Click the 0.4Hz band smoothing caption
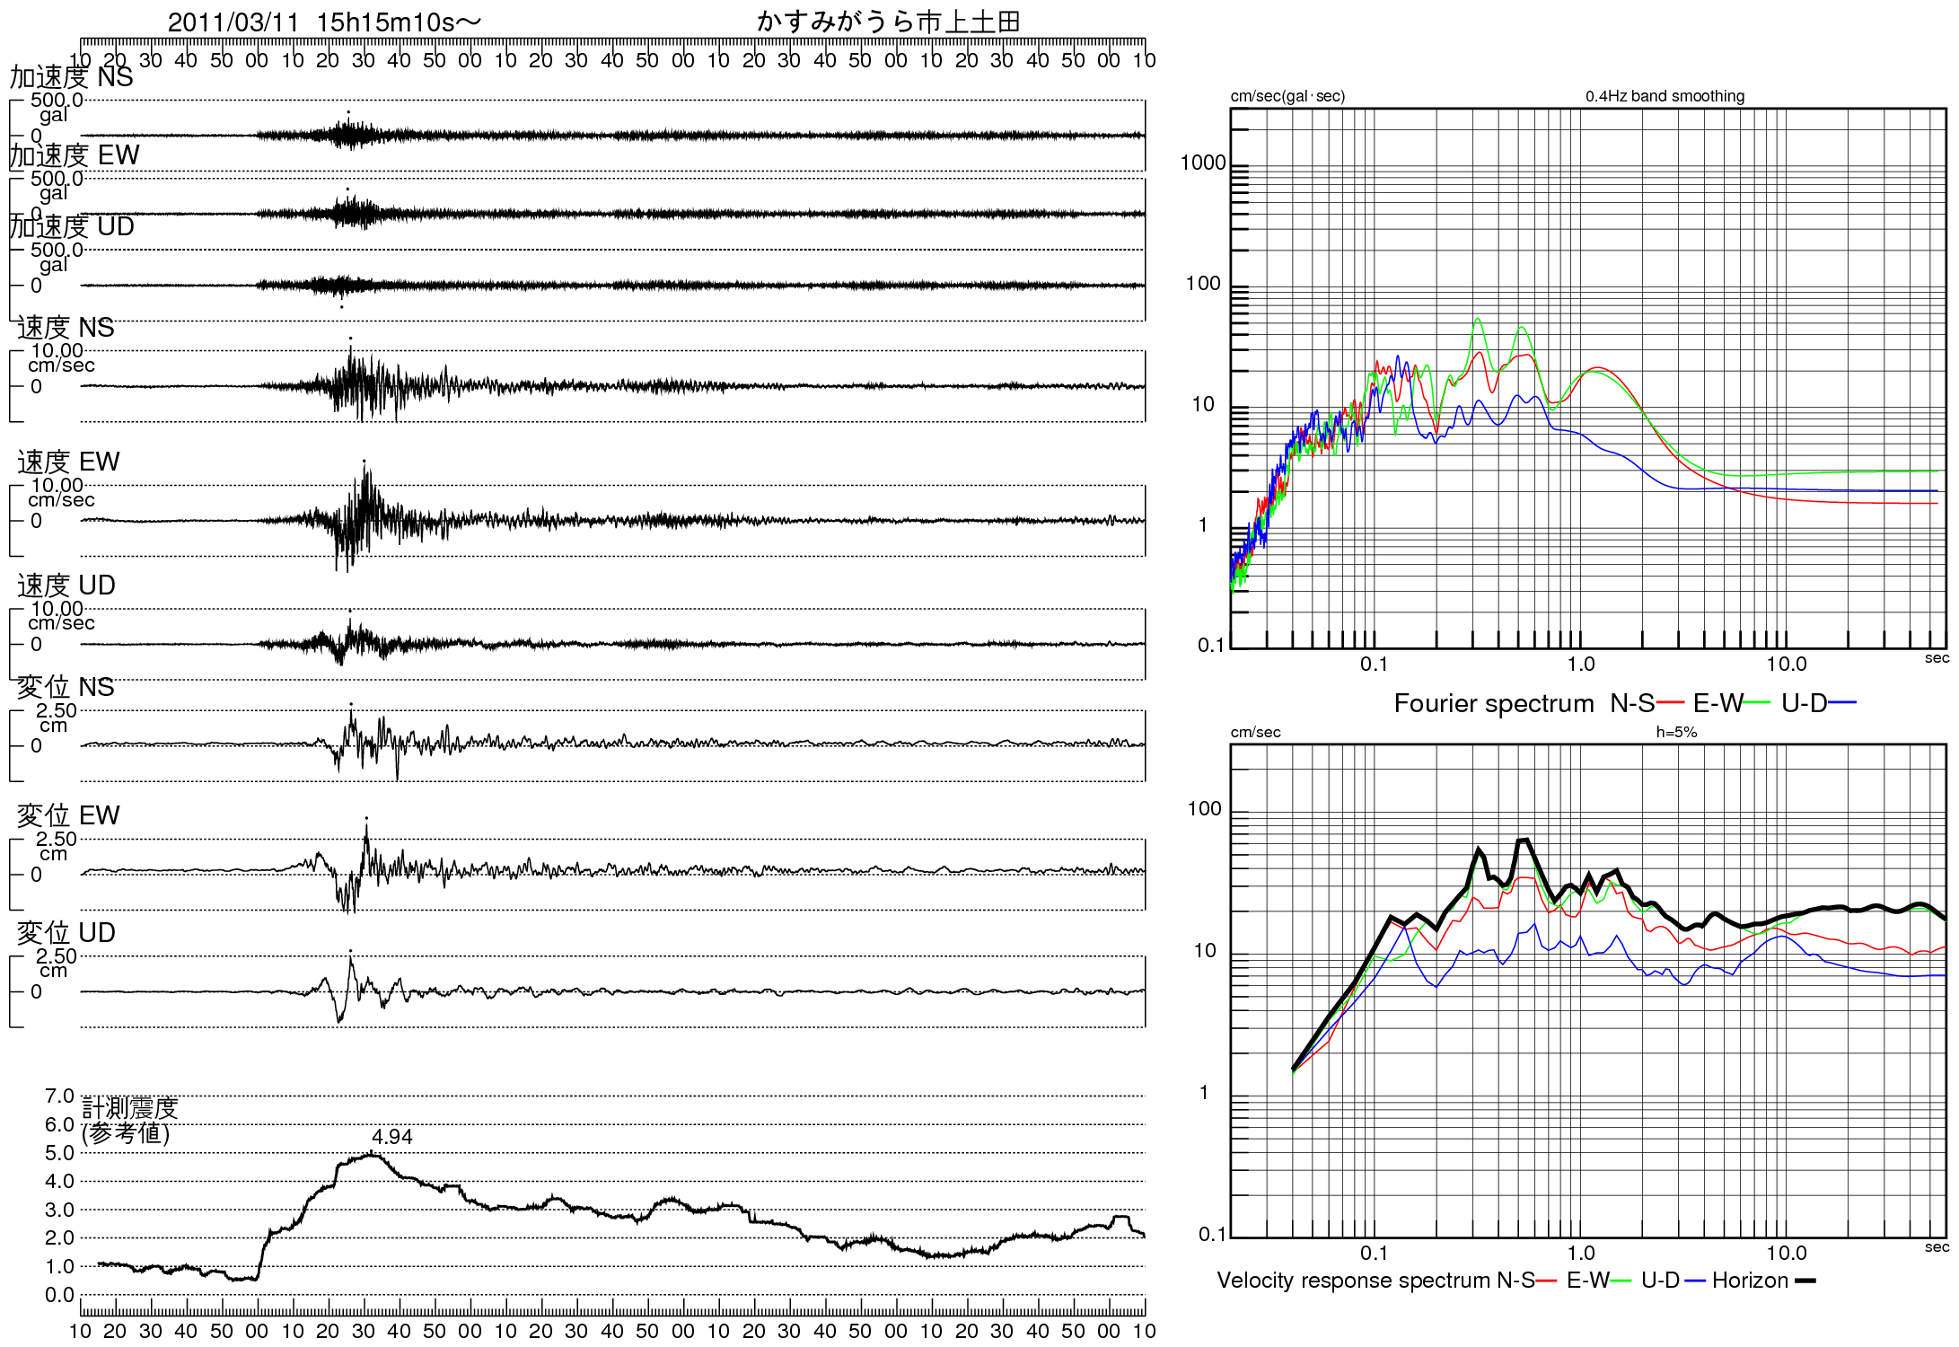1959x1347 pixels. point(1665,96)
